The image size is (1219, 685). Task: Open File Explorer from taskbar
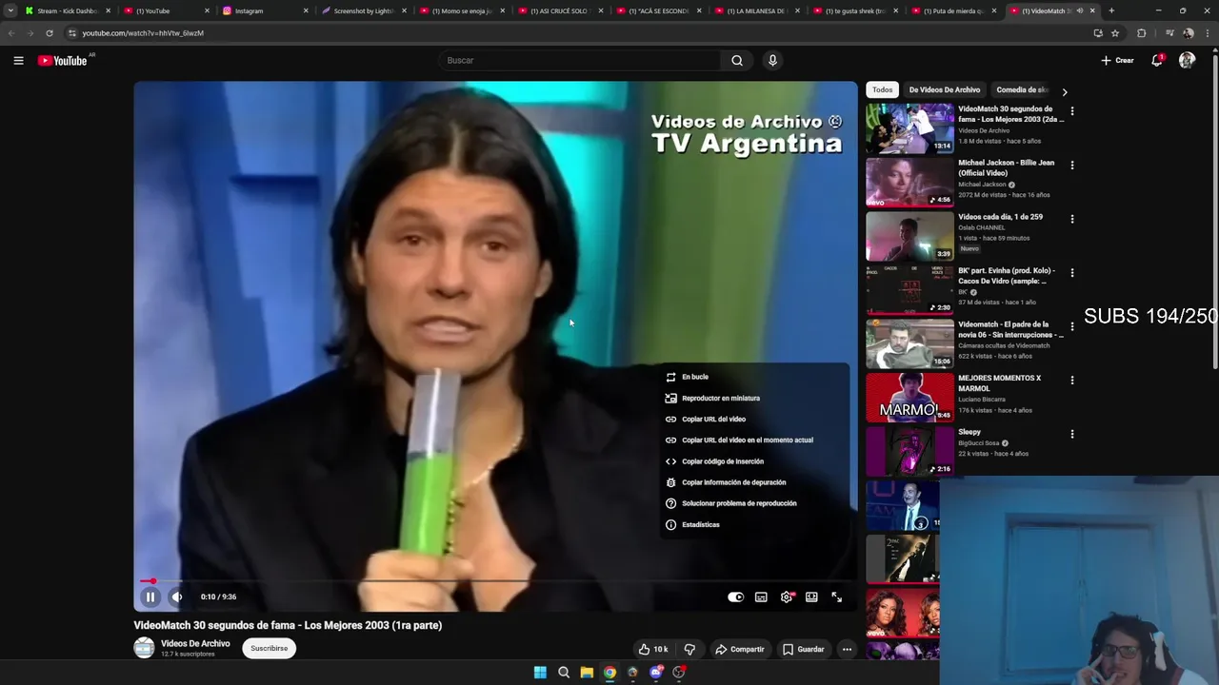587,673
